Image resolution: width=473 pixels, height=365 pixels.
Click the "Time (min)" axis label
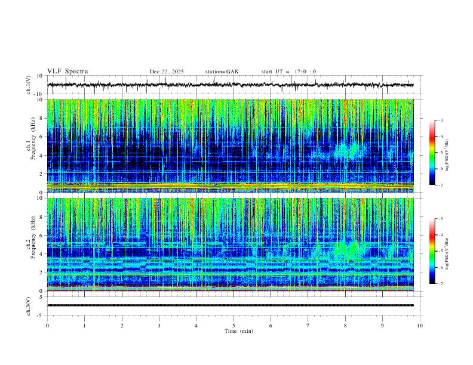(239, 331)
